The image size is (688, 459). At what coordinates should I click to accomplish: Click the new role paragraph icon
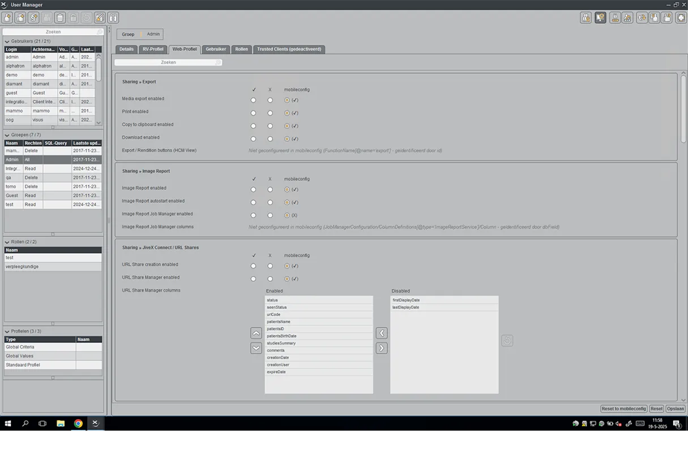click(34, 18)
